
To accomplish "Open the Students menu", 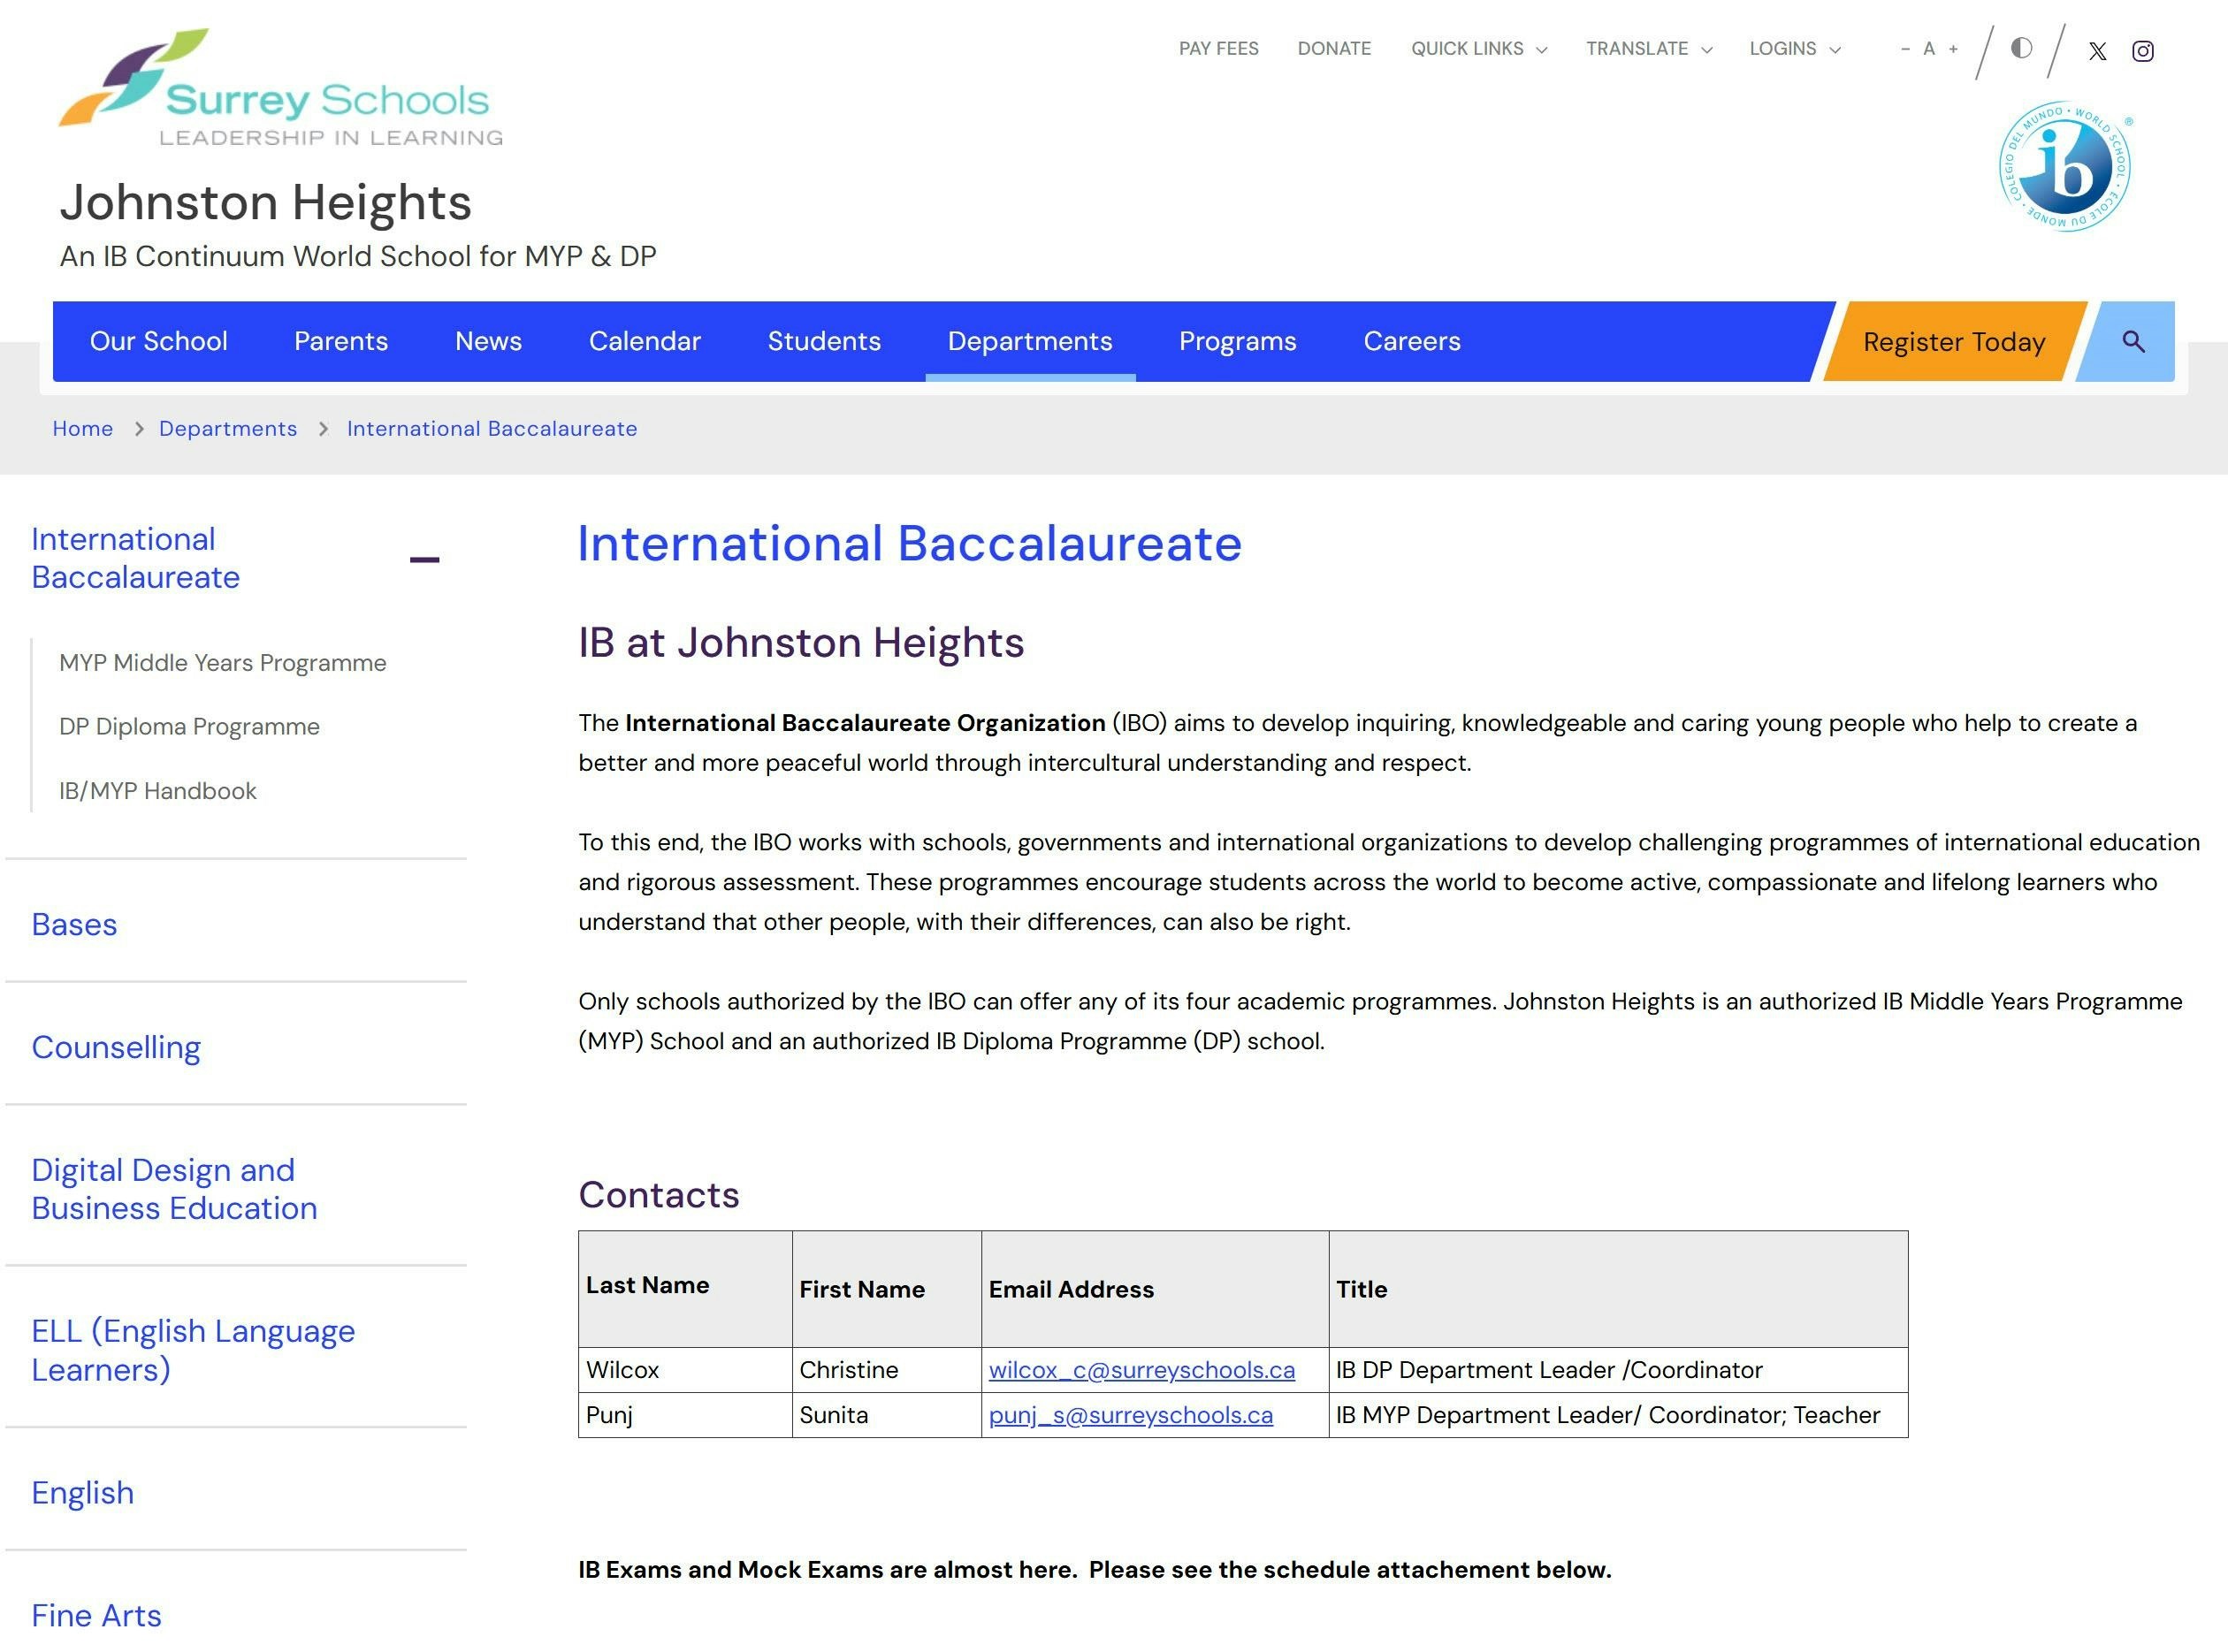I will click(824, 341).
